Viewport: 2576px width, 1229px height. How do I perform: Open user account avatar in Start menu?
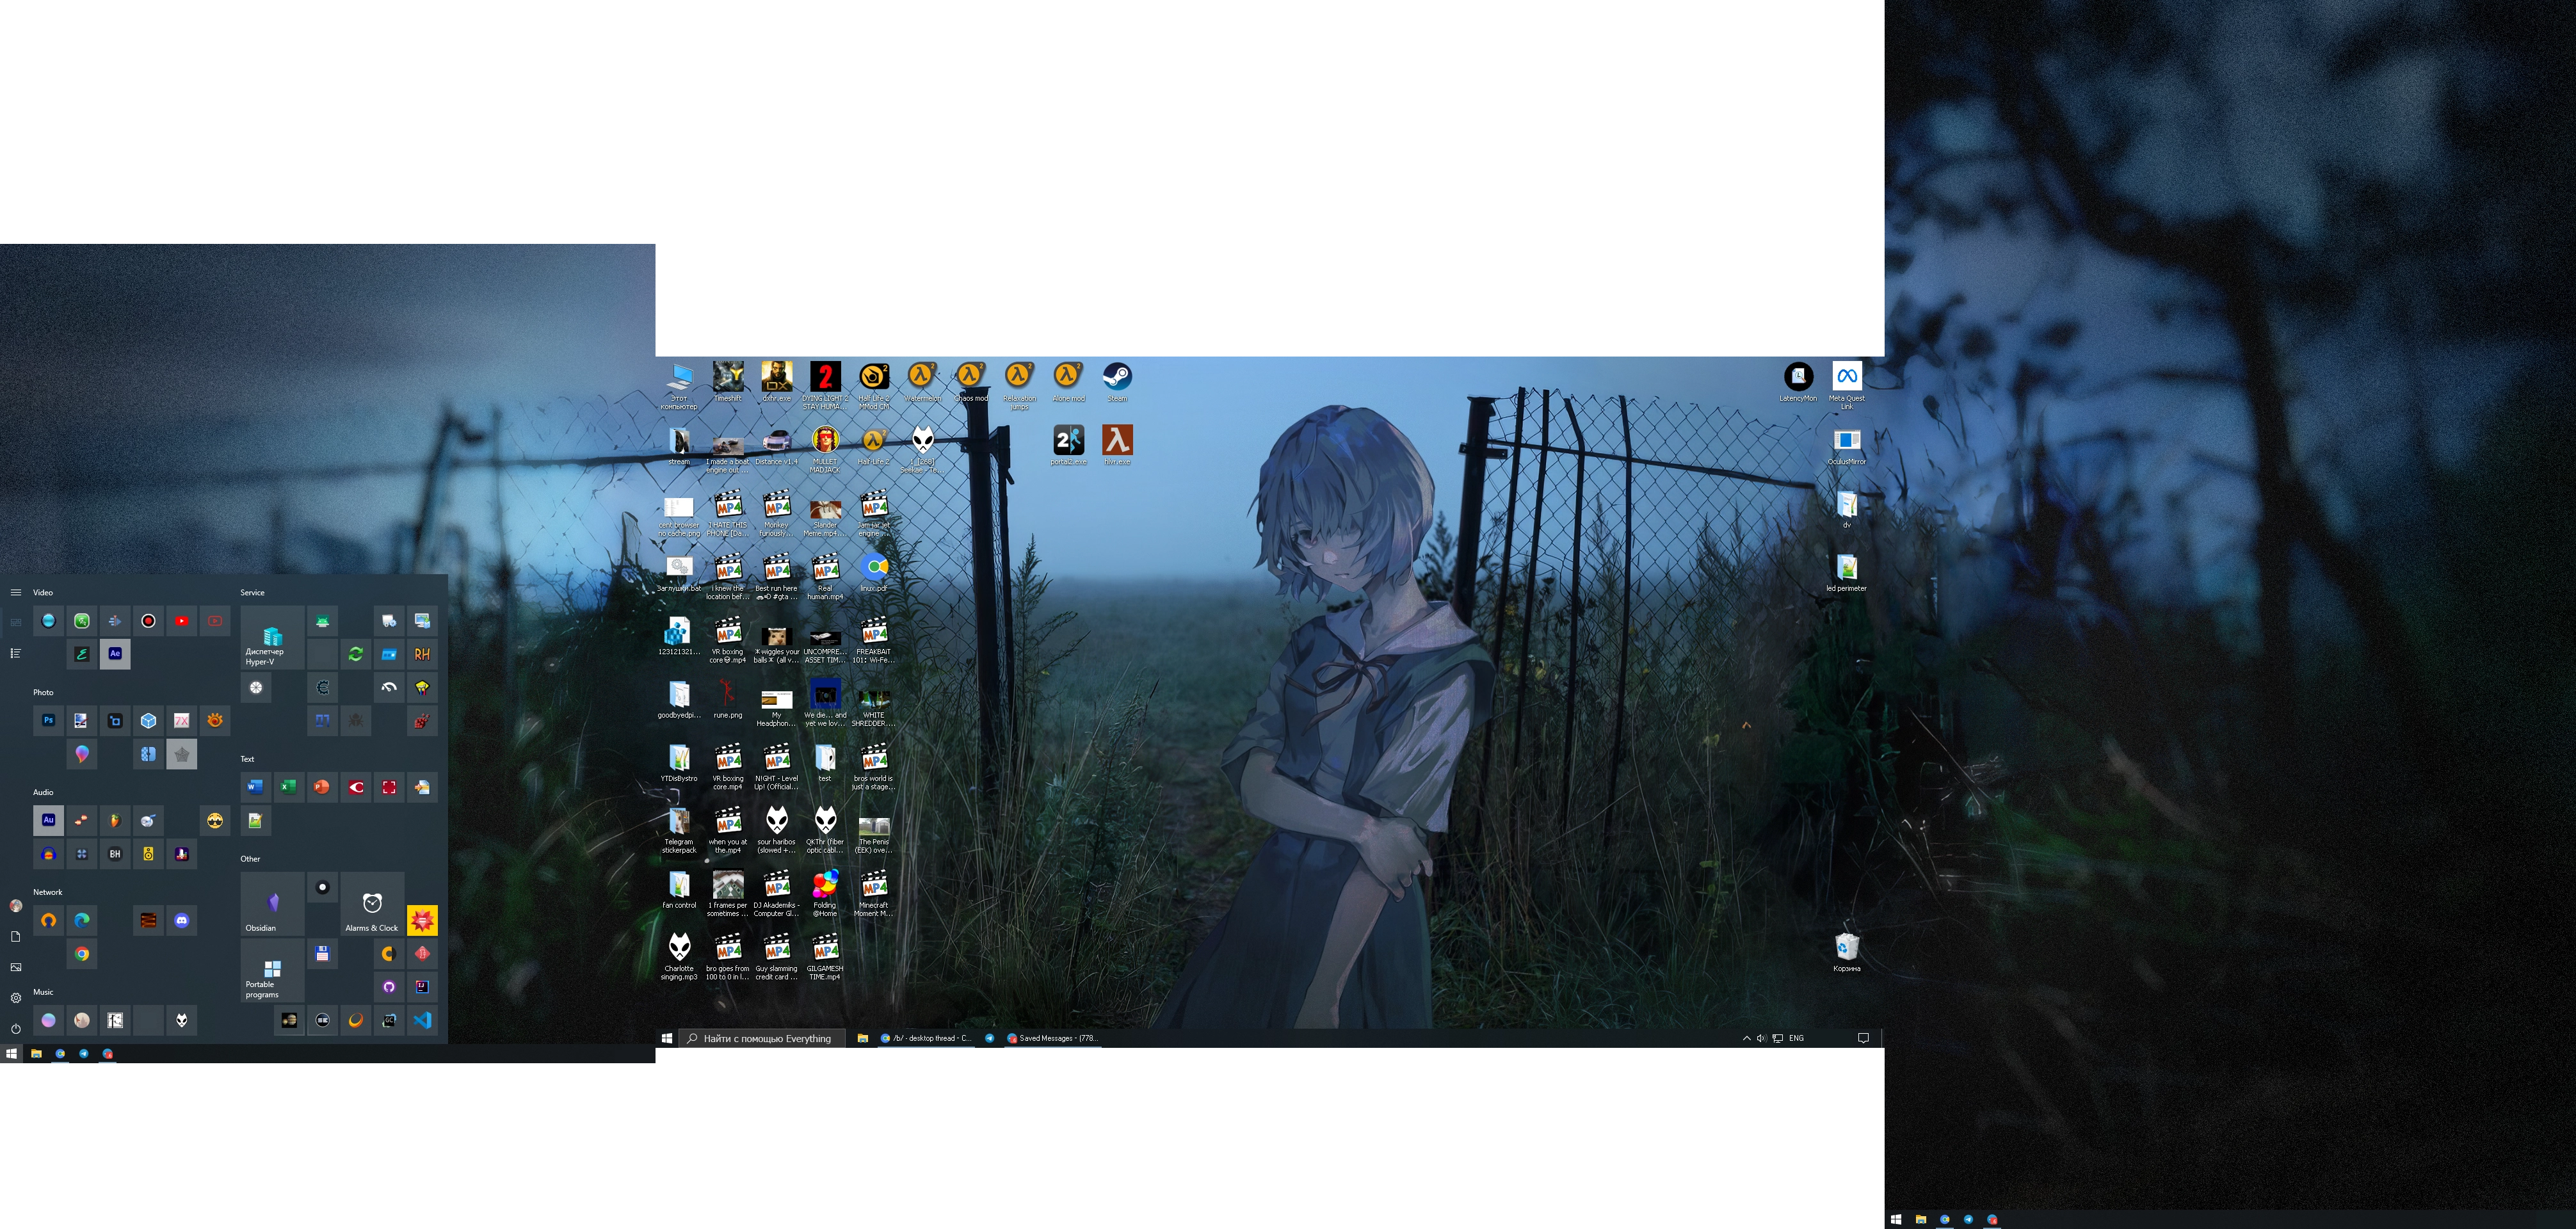[16, 905]
